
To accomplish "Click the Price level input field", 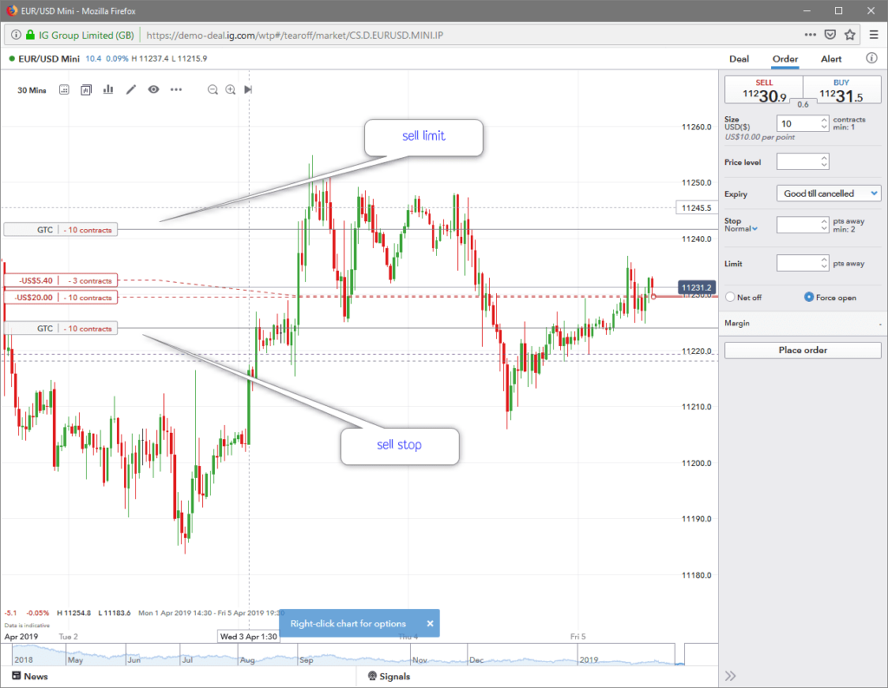I will [798, 162].
